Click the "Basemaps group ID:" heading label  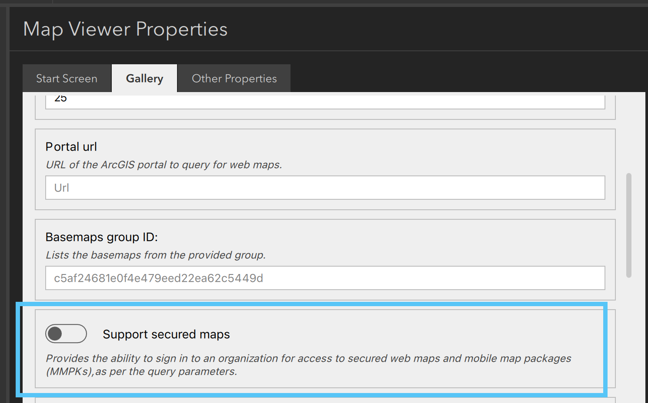point(101,237)
